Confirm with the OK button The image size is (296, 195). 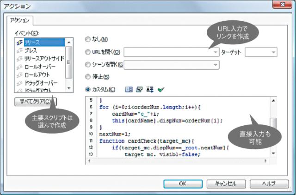[183, 184]
